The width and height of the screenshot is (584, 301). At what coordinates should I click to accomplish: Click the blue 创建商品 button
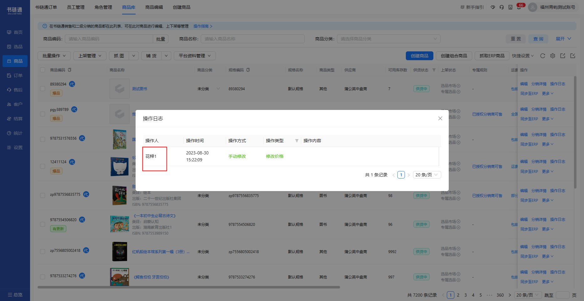(420, 56)
